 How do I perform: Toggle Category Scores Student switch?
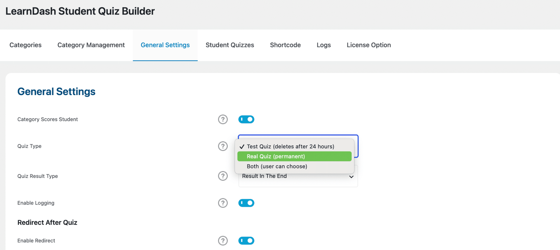(246, 119)
